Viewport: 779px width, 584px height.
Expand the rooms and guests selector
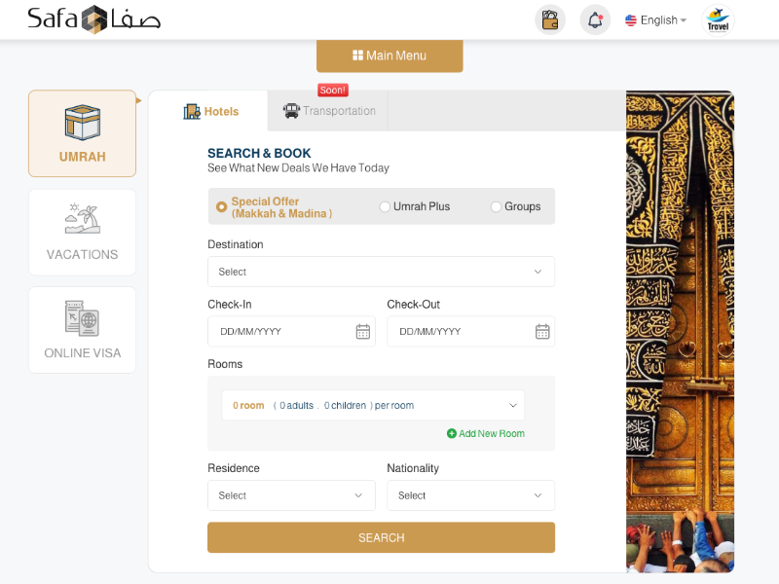coord(373,406)
